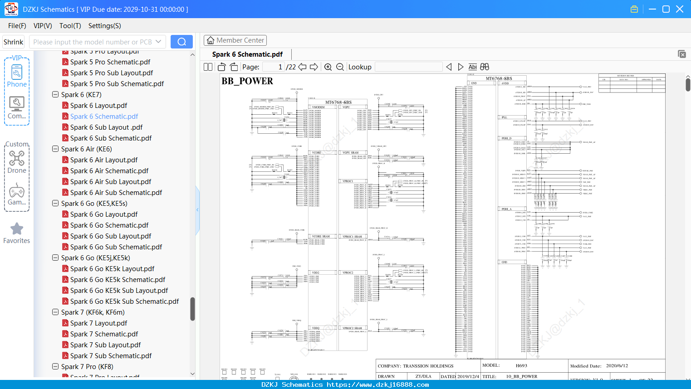The width and height of the screenshot is (691, 389).
Task: Open Spark 6 Sub Schematic.pdf
Action: (x=111, y=138)
